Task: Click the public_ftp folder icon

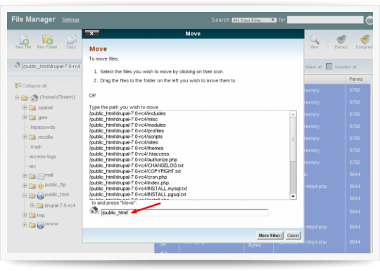Action: point(41,186)
